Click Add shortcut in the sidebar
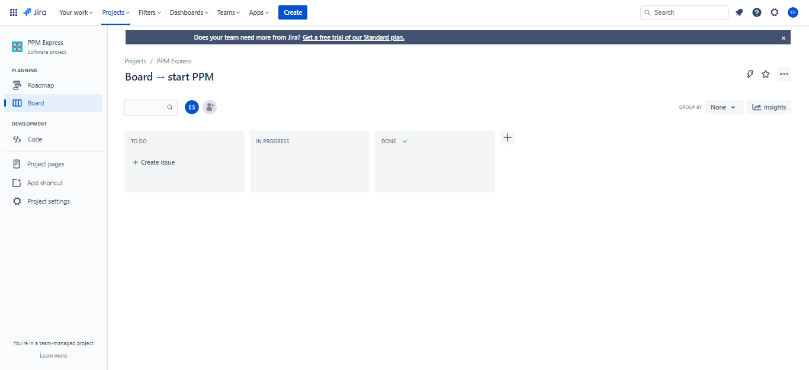This screenshot has height=370, width=809. tap(53, 183)
